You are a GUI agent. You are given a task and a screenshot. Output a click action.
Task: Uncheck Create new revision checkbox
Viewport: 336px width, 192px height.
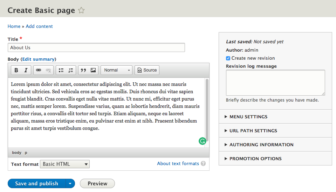click(x=228, y=58)
